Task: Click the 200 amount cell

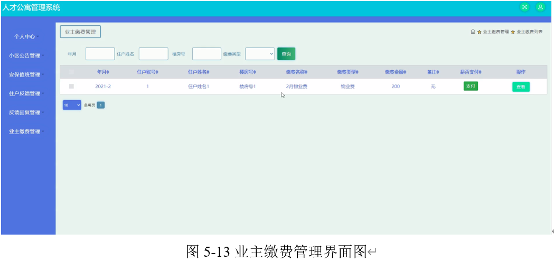Action: [x=396, y=86]
